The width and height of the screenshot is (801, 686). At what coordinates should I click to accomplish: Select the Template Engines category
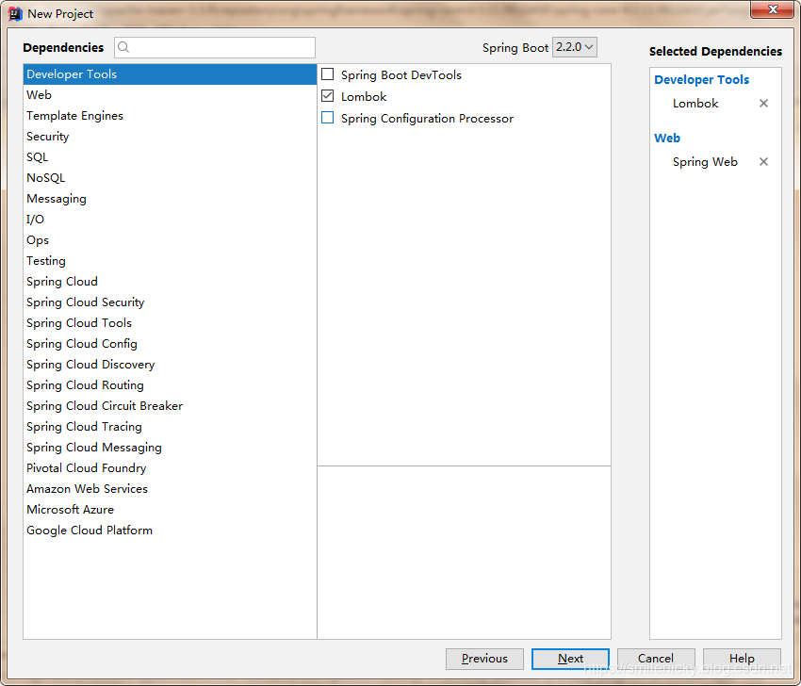click(x=170, y=116)
